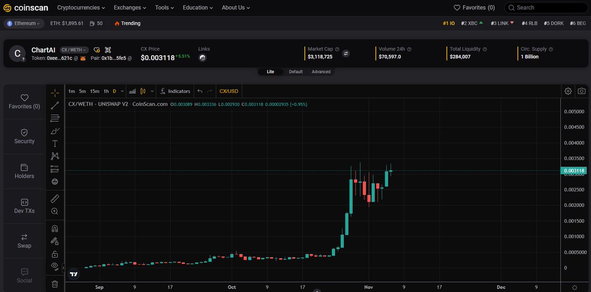
Task: Open the Exchanges menu
Action: (x=130, y=7)
